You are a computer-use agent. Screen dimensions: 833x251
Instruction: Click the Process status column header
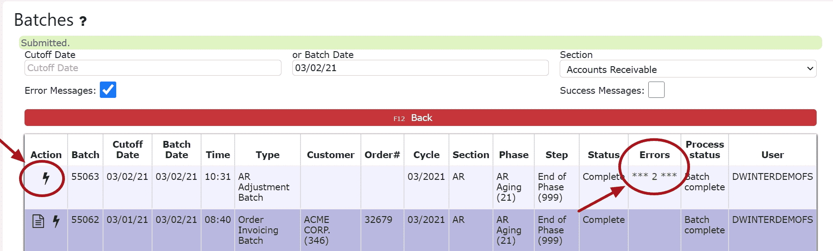pyautogui.click(x=705, y=150)
